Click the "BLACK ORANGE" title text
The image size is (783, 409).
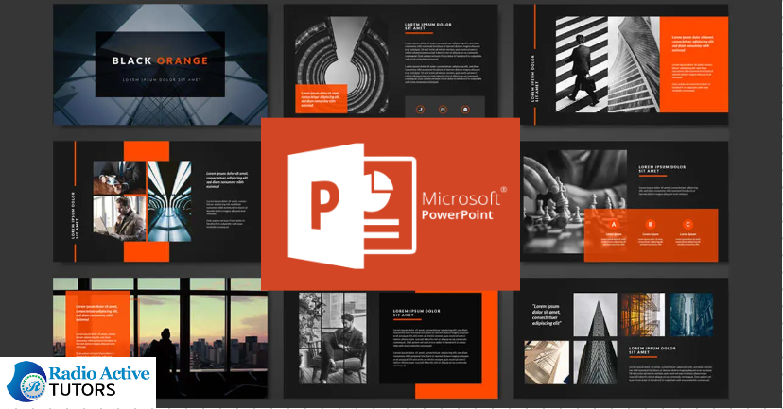(x=160, y=60)
